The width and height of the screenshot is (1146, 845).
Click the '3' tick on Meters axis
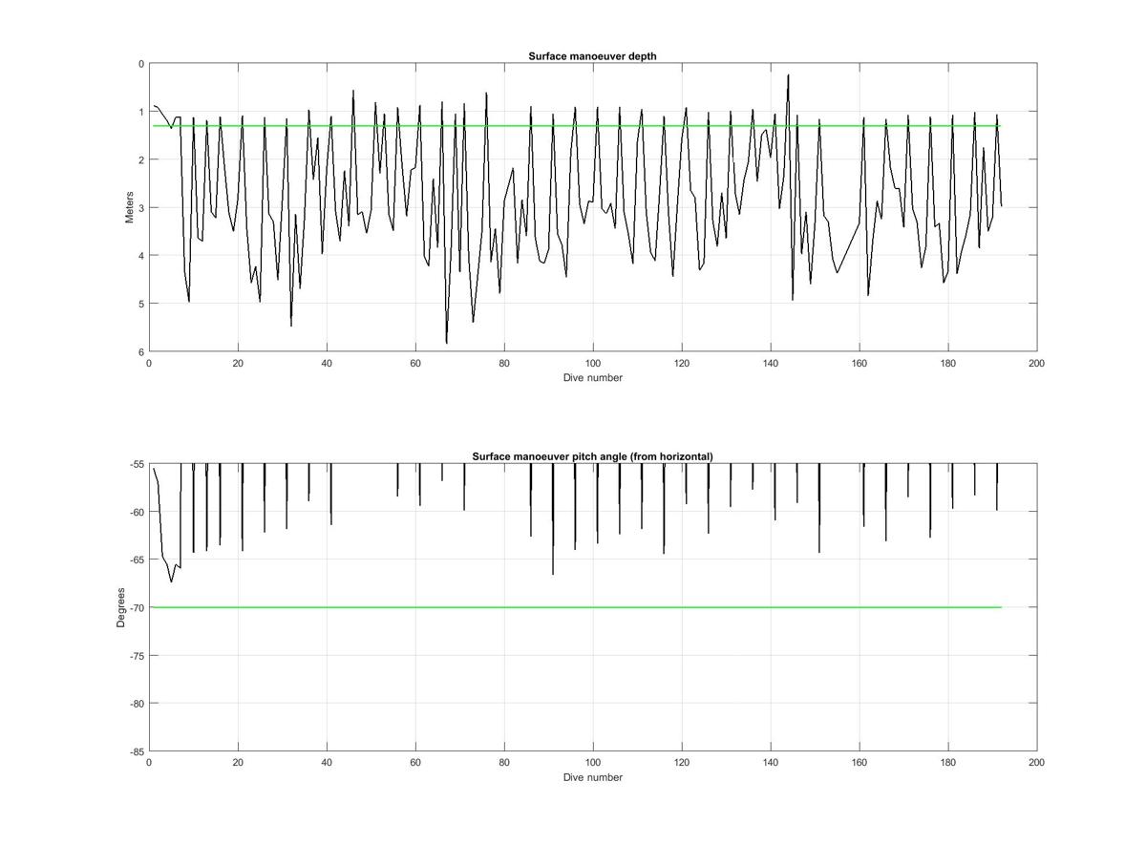tap(141, 207)
